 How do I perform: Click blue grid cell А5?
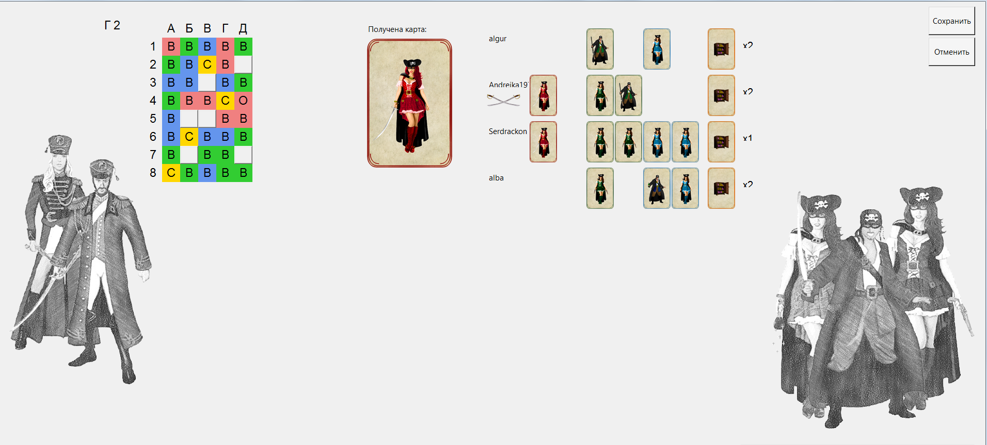pyautogui.click(x=171, y=119)
